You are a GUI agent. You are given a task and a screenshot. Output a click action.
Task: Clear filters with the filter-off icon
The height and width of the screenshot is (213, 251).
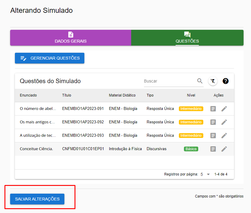coord(213,81)
